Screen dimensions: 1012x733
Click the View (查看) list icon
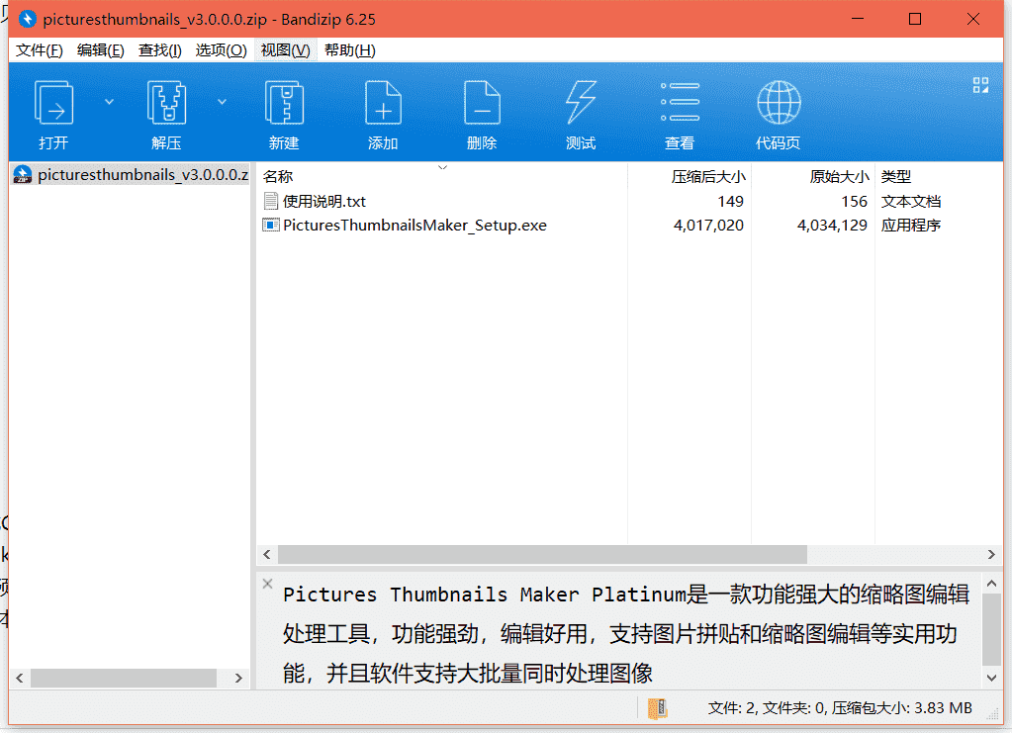[x=680, y=102]
